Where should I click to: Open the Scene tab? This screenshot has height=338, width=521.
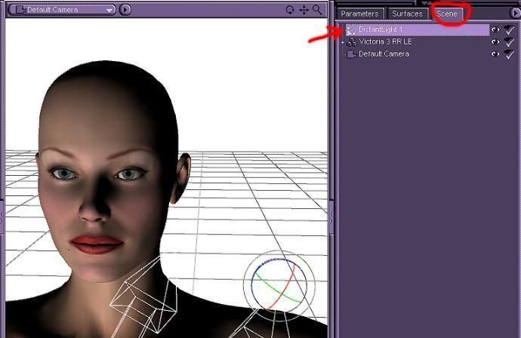[447, 14]
